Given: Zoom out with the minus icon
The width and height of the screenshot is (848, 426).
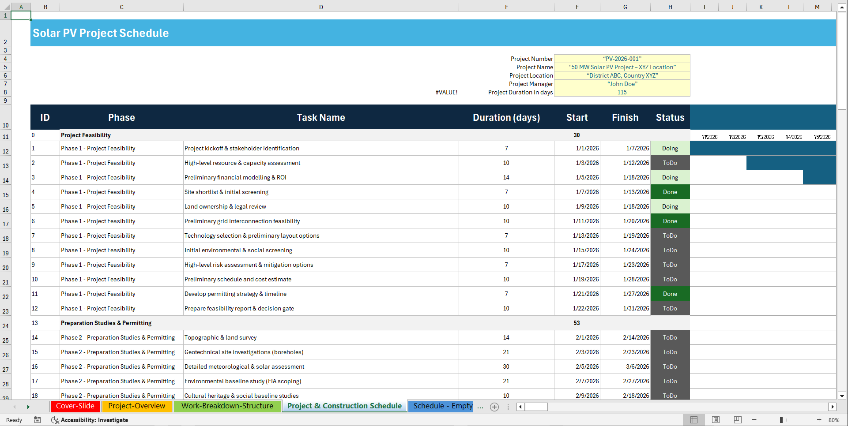Looking at the screenshot, I should click(x=754, y=420).
